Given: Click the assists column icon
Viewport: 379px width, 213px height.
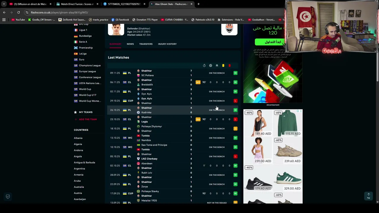Looking at the screenshot, I should pyautogui.click(x=217, y=66).
